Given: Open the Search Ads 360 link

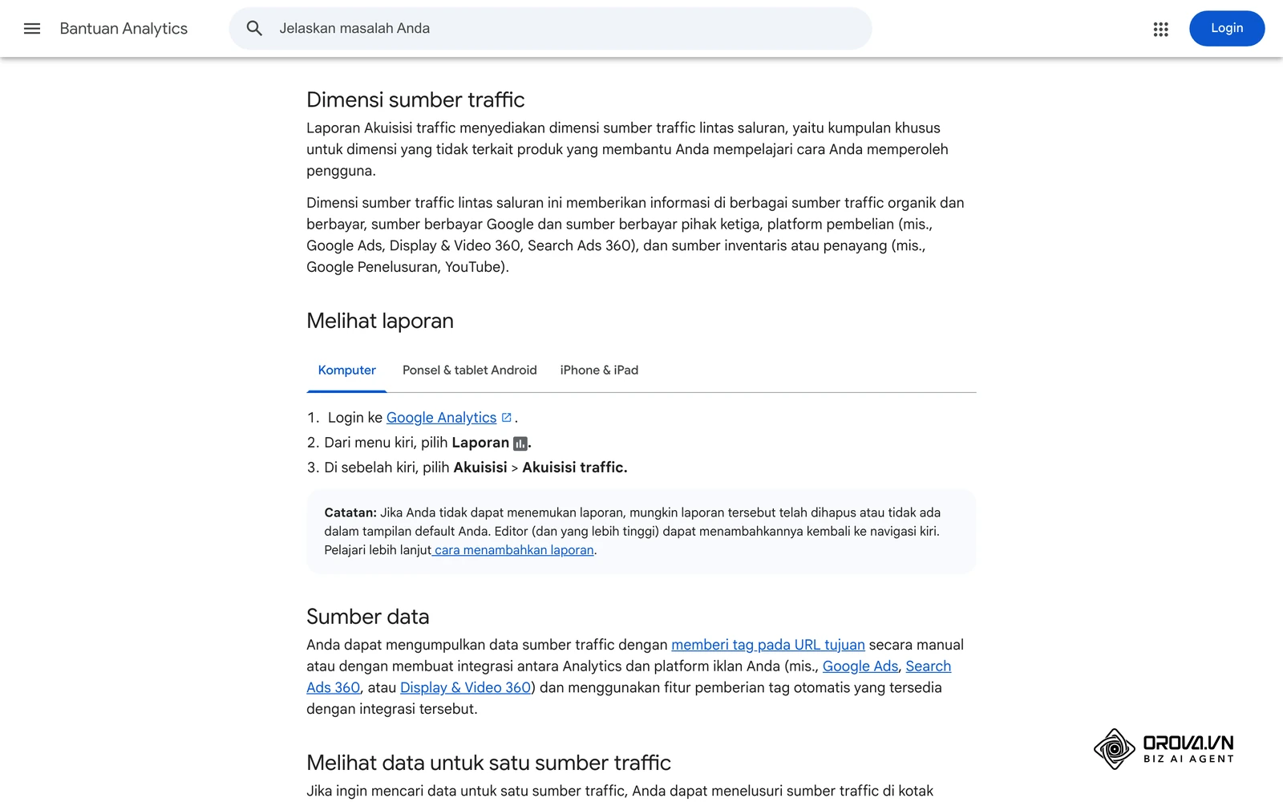Looking at the screenshot, I should [929, 666].
